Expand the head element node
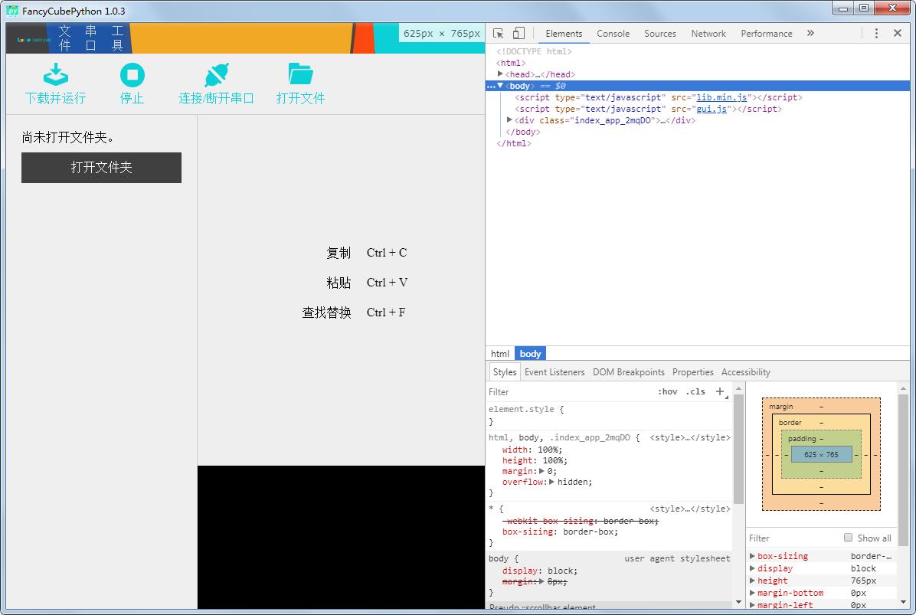This screenshot has width=916, height=615. [501, 74]
